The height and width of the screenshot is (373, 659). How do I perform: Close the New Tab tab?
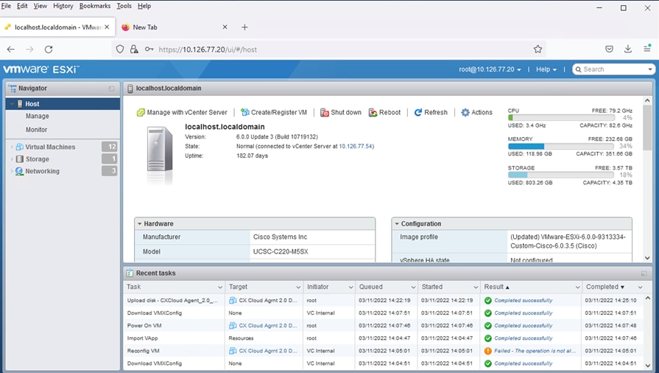pyautogui.click(x=225, y=27)
